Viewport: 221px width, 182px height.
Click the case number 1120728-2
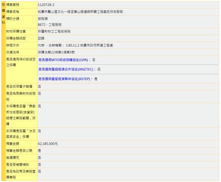coord(46,5)
